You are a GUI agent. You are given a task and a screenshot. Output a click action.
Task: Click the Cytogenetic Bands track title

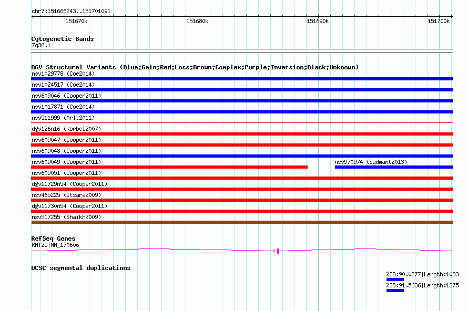(63, 39)
